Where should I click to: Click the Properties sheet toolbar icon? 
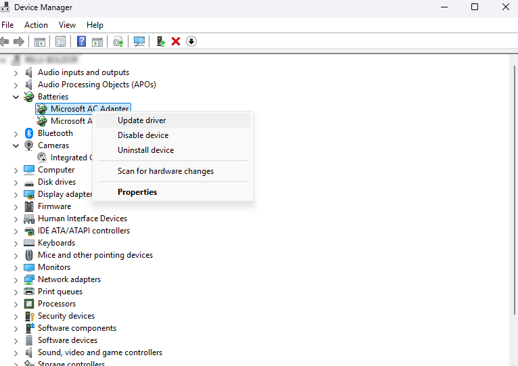pos(61,41)
